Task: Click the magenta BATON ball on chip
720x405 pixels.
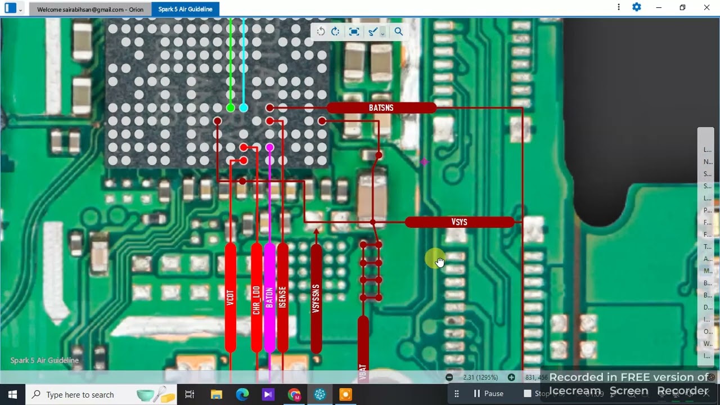Action: click(x=269, y=147)
